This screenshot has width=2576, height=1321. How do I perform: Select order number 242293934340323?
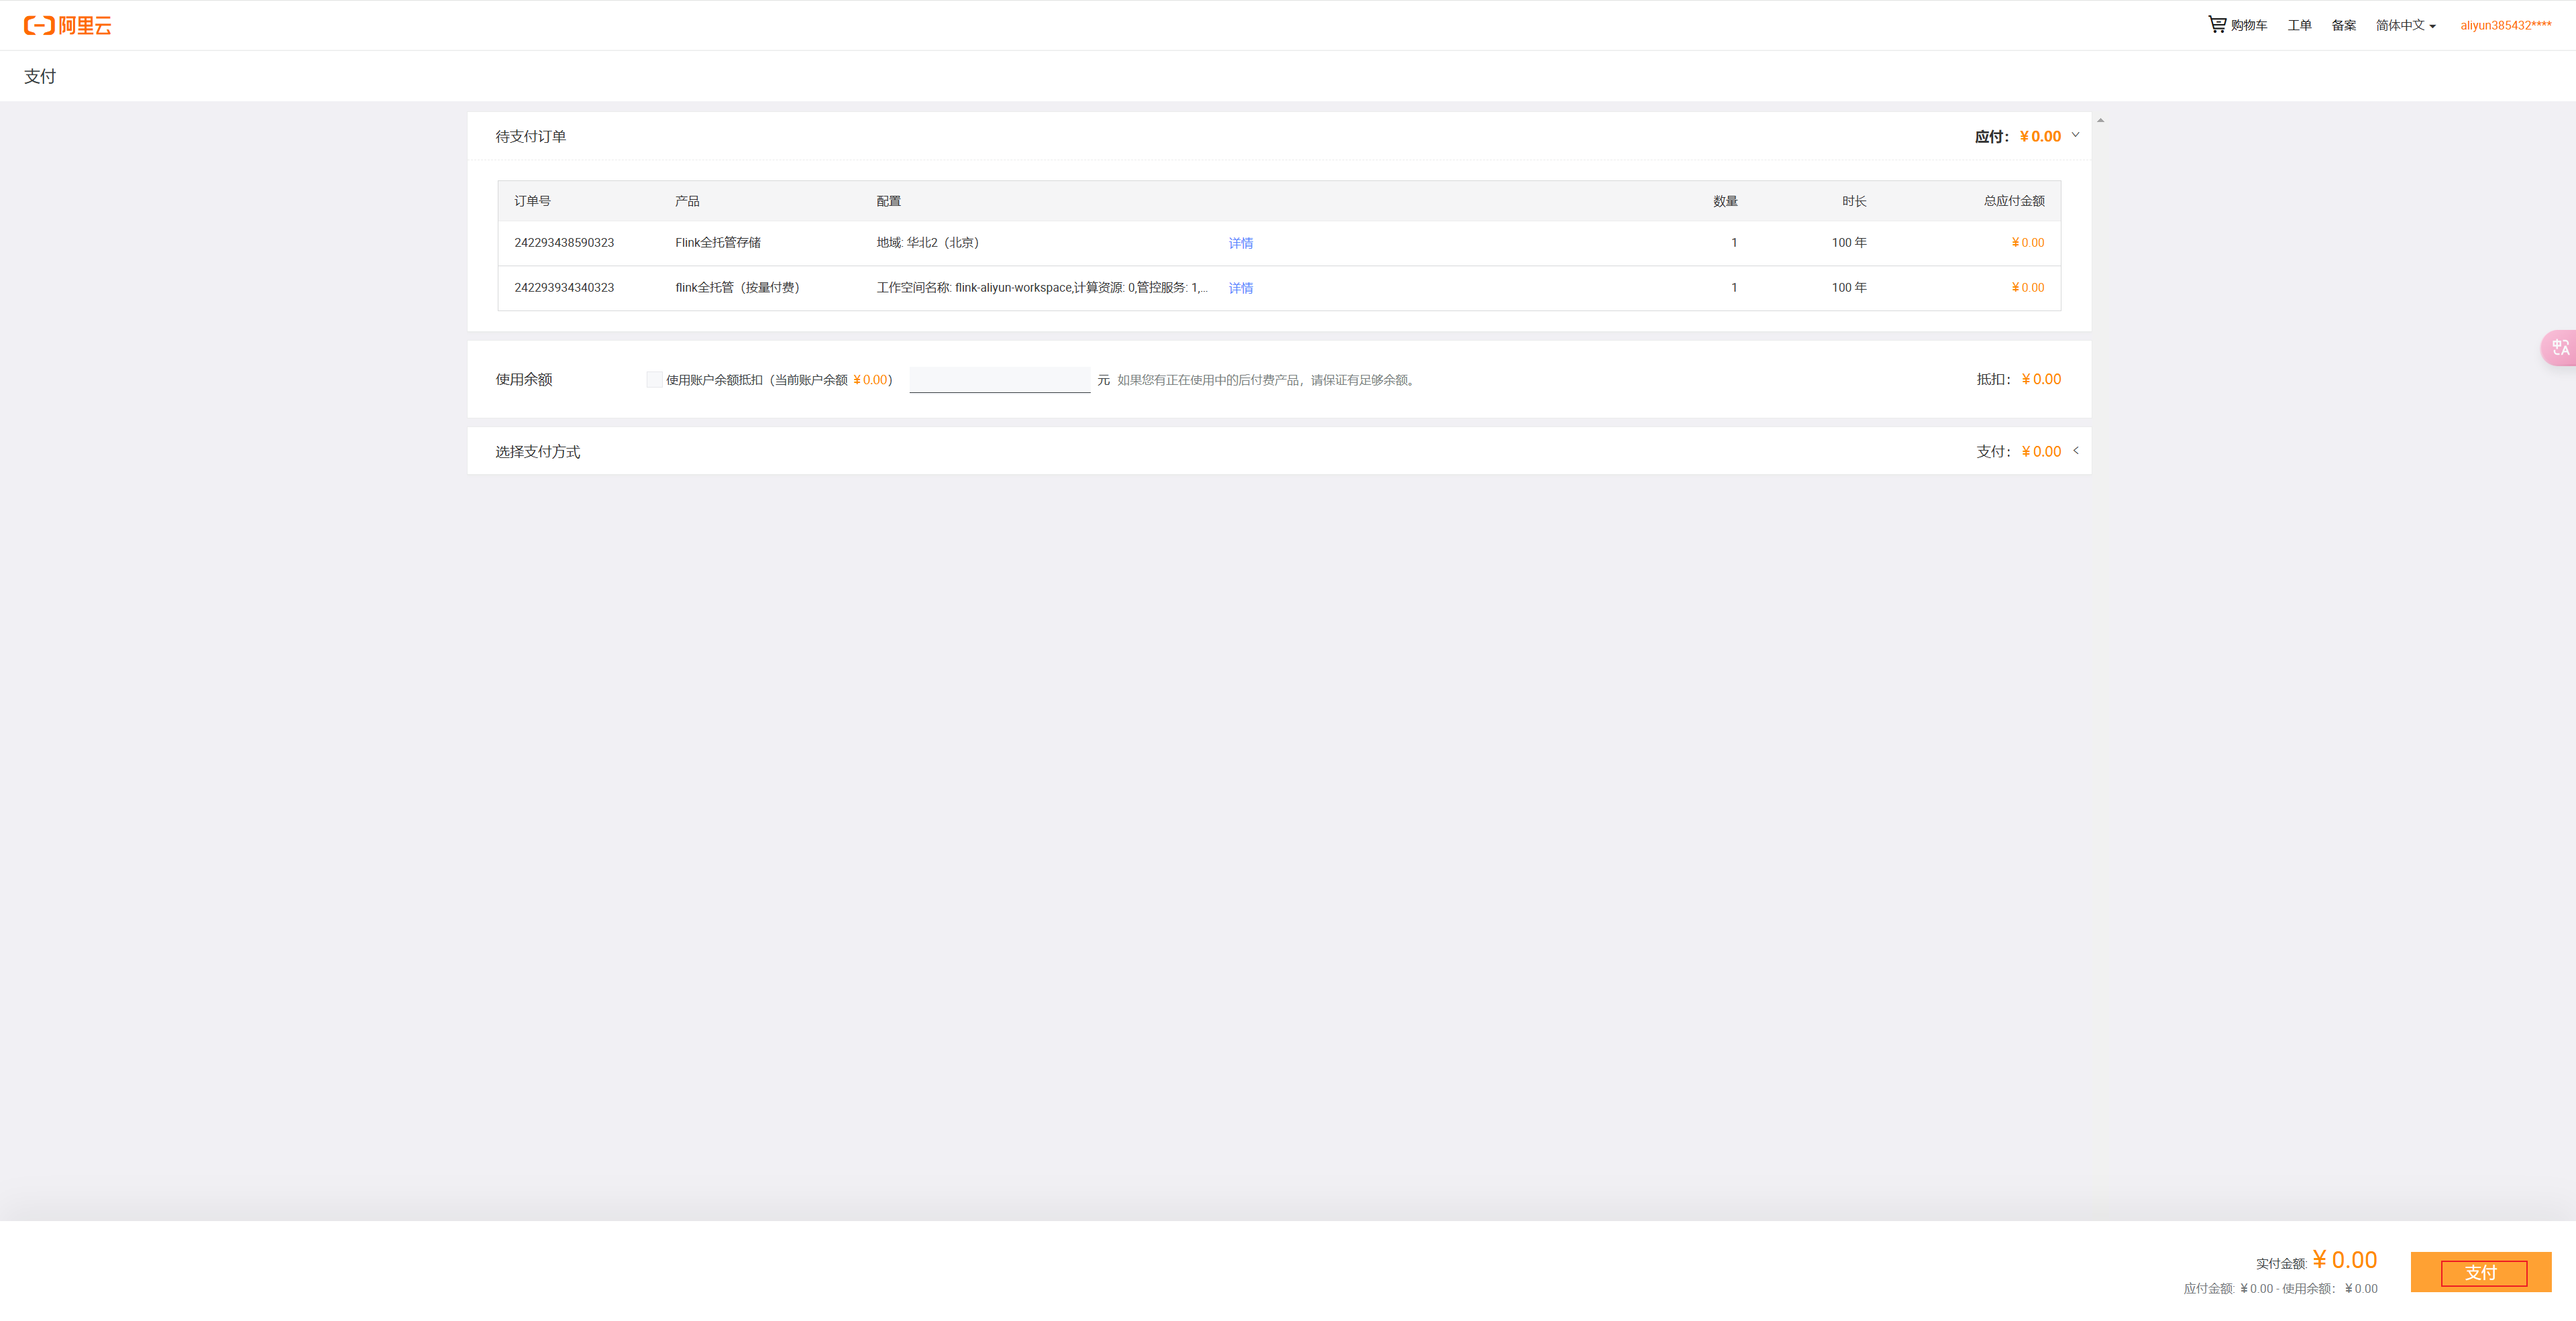point(564,288)
